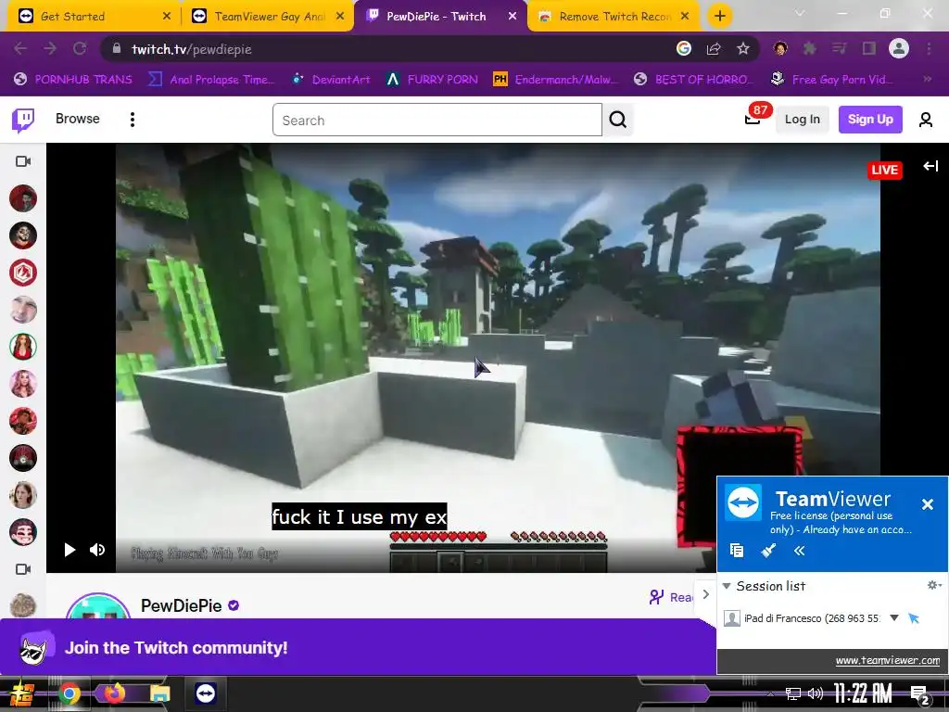Collapse the TeamViewer panel with double chevron

pos(799,551)
